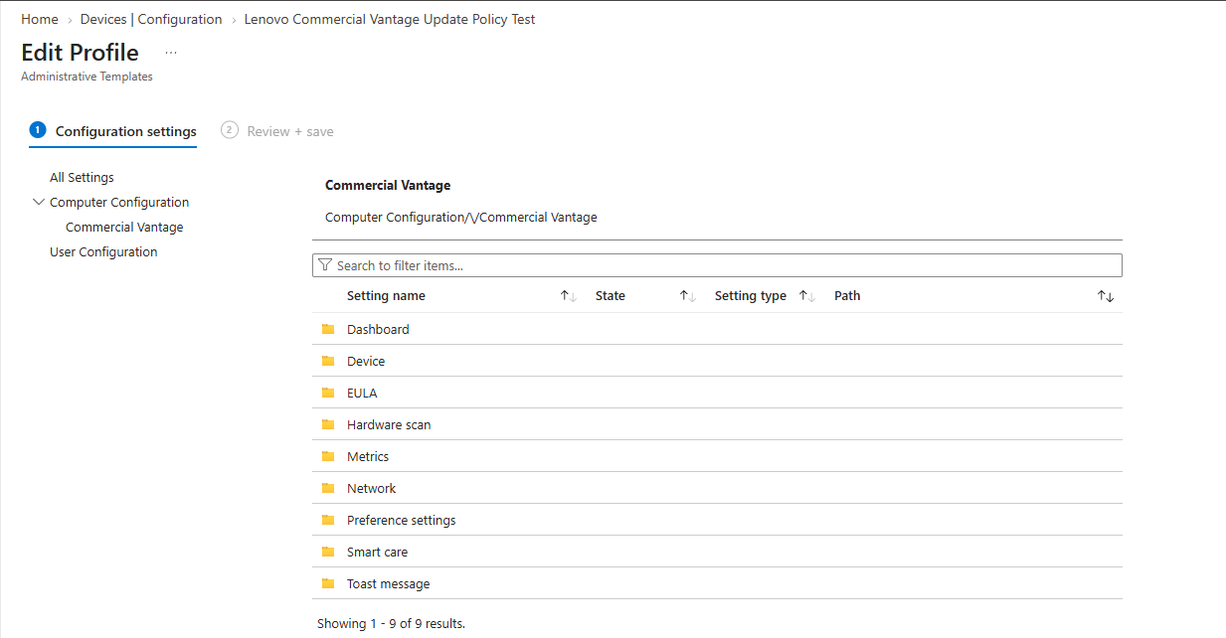Open the Metrics folder icon
This screenshot has height=638, width=1226.
[x=328, y=456]
